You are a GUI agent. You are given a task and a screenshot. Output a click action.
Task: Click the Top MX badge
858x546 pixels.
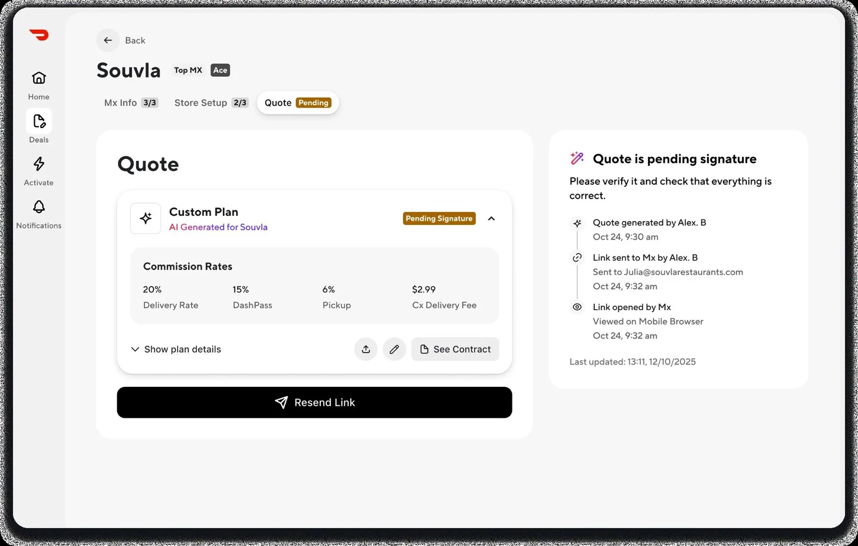pos(188,70)
